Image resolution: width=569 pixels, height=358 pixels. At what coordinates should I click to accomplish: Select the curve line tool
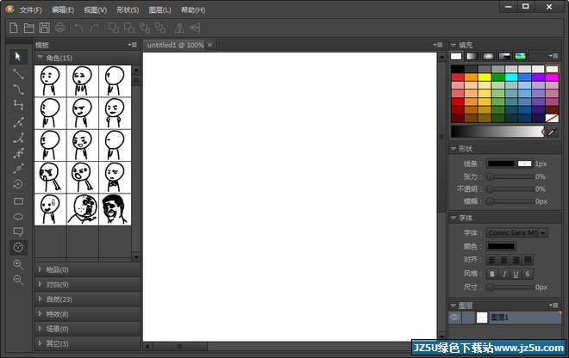(x=18, y=89)
